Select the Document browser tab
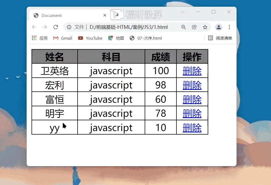Screen dimensions: 271x185 click(x=69, y=15)
